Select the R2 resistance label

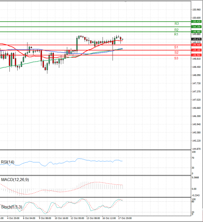tap(176, 30)
